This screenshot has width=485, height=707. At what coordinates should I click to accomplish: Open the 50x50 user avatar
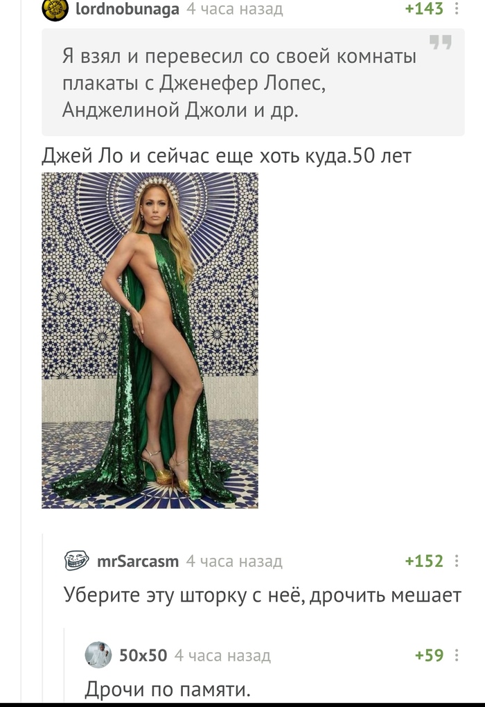point(98,654)
